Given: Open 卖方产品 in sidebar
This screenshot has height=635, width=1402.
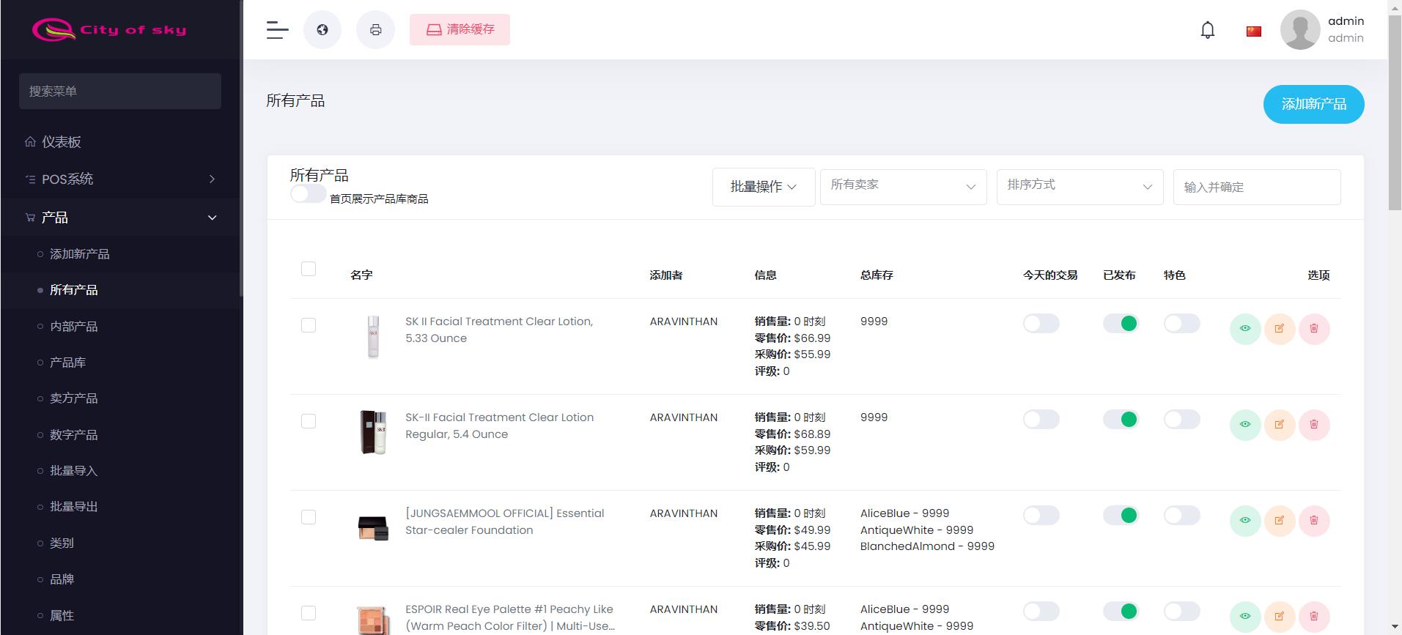Looking at the screenshot, I should (73, 398).
